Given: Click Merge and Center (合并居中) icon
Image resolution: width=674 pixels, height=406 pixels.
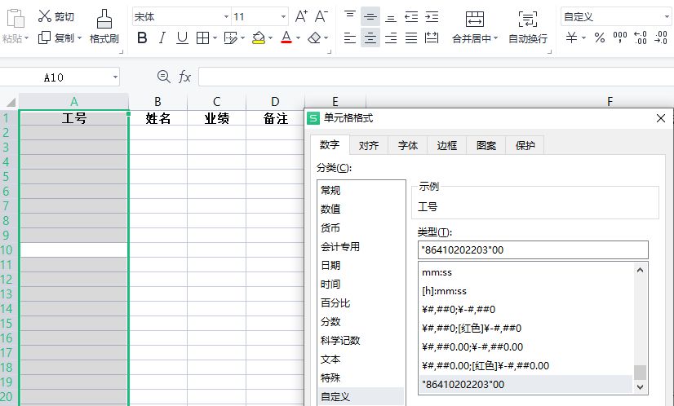Looking at the screenshot, I should pyautogui.click(x=475, y=20).
